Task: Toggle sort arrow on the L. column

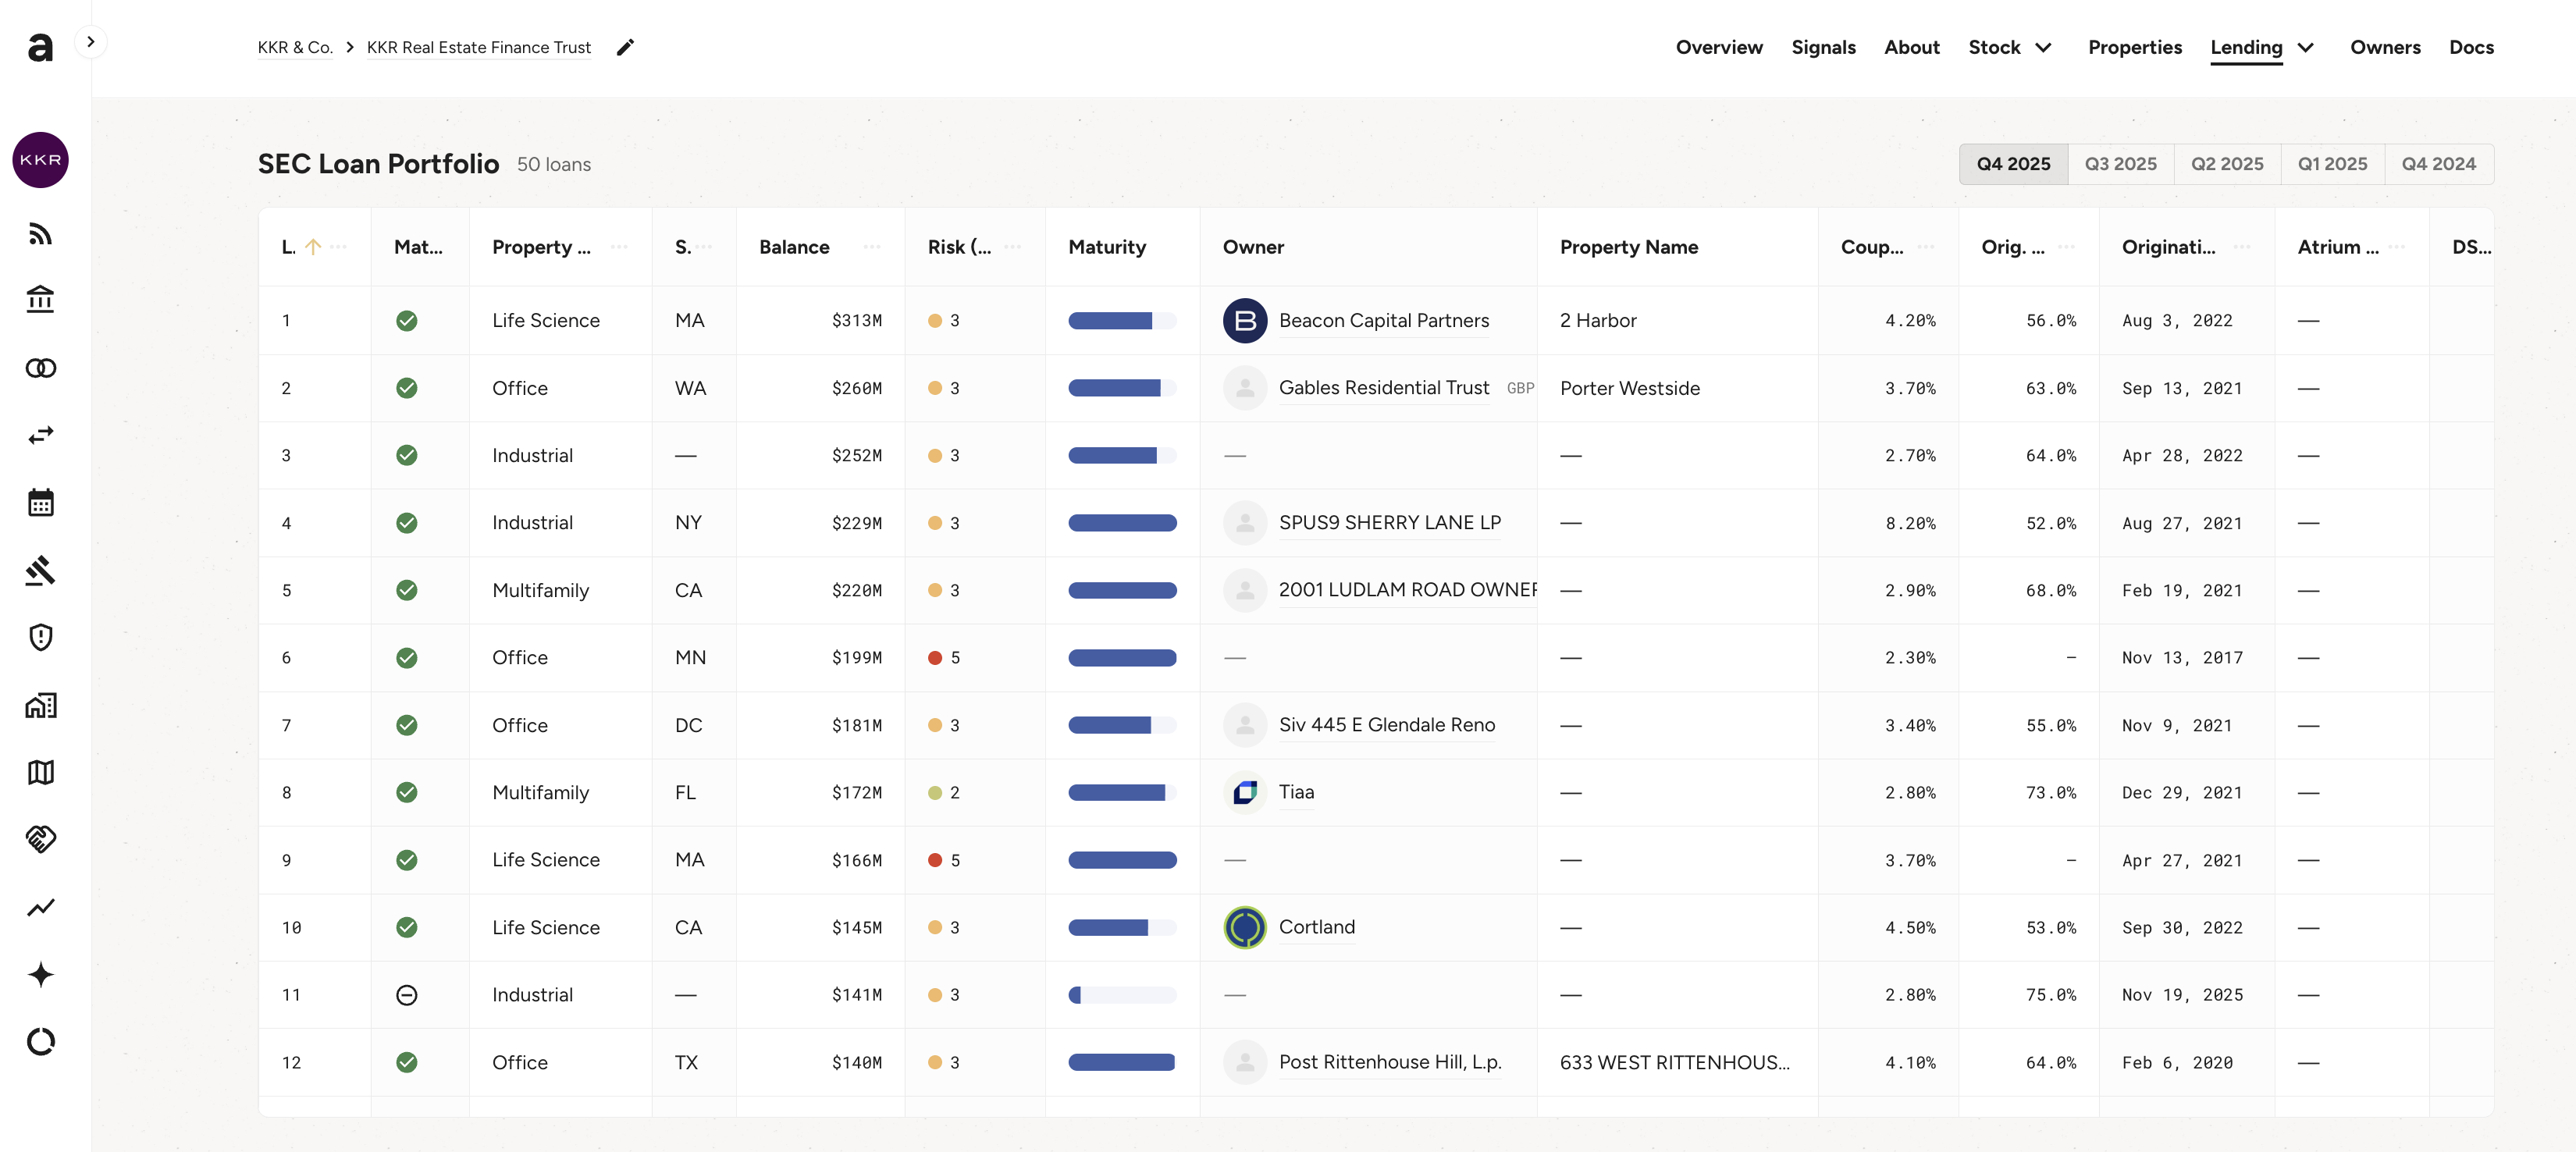Action: pos(313,247)
